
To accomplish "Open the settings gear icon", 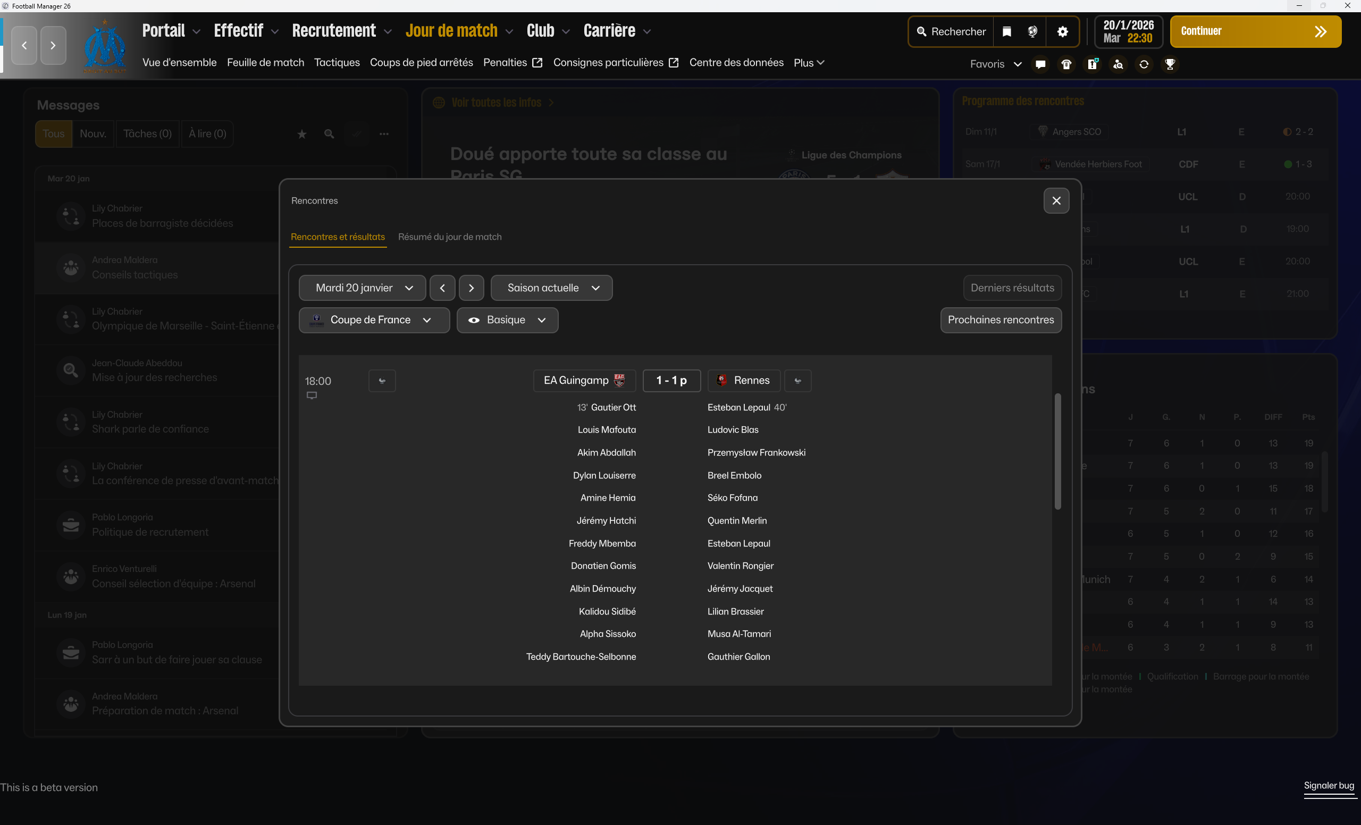I will [1062, 31].
